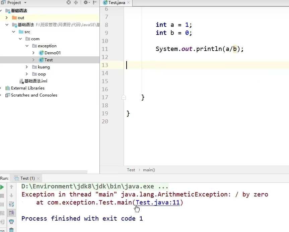Image resolution: width=289 pixels, height=232 pixels.
Task: Place cursor on 'int a = 1;' line
Action: [x=174, y=25]
